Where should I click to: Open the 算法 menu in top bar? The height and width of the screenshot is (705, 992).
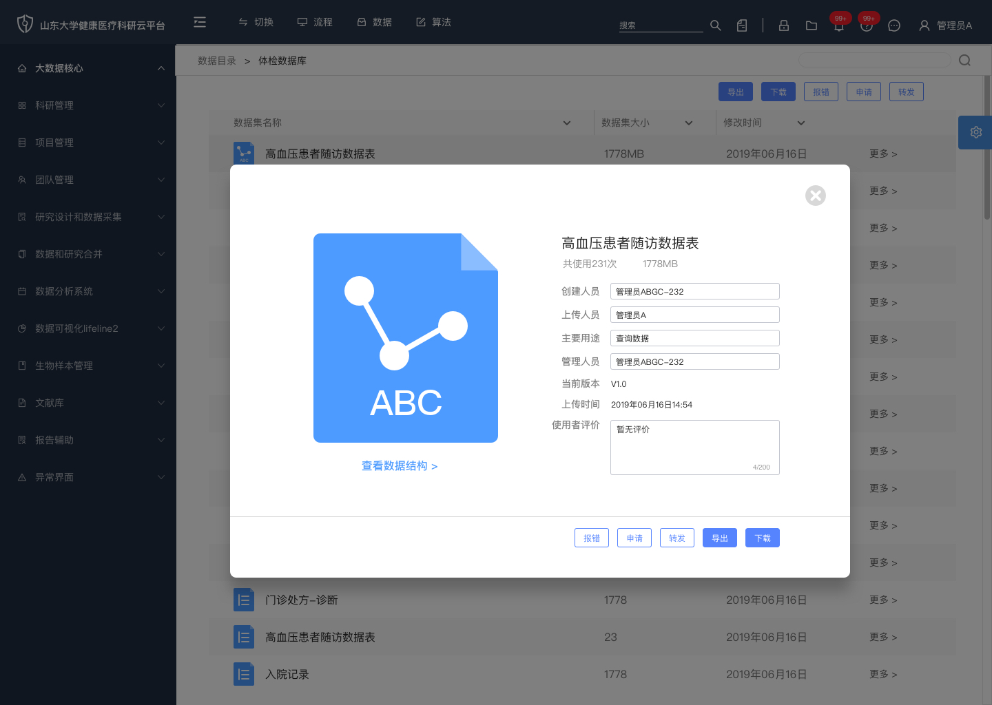[433, 22]
